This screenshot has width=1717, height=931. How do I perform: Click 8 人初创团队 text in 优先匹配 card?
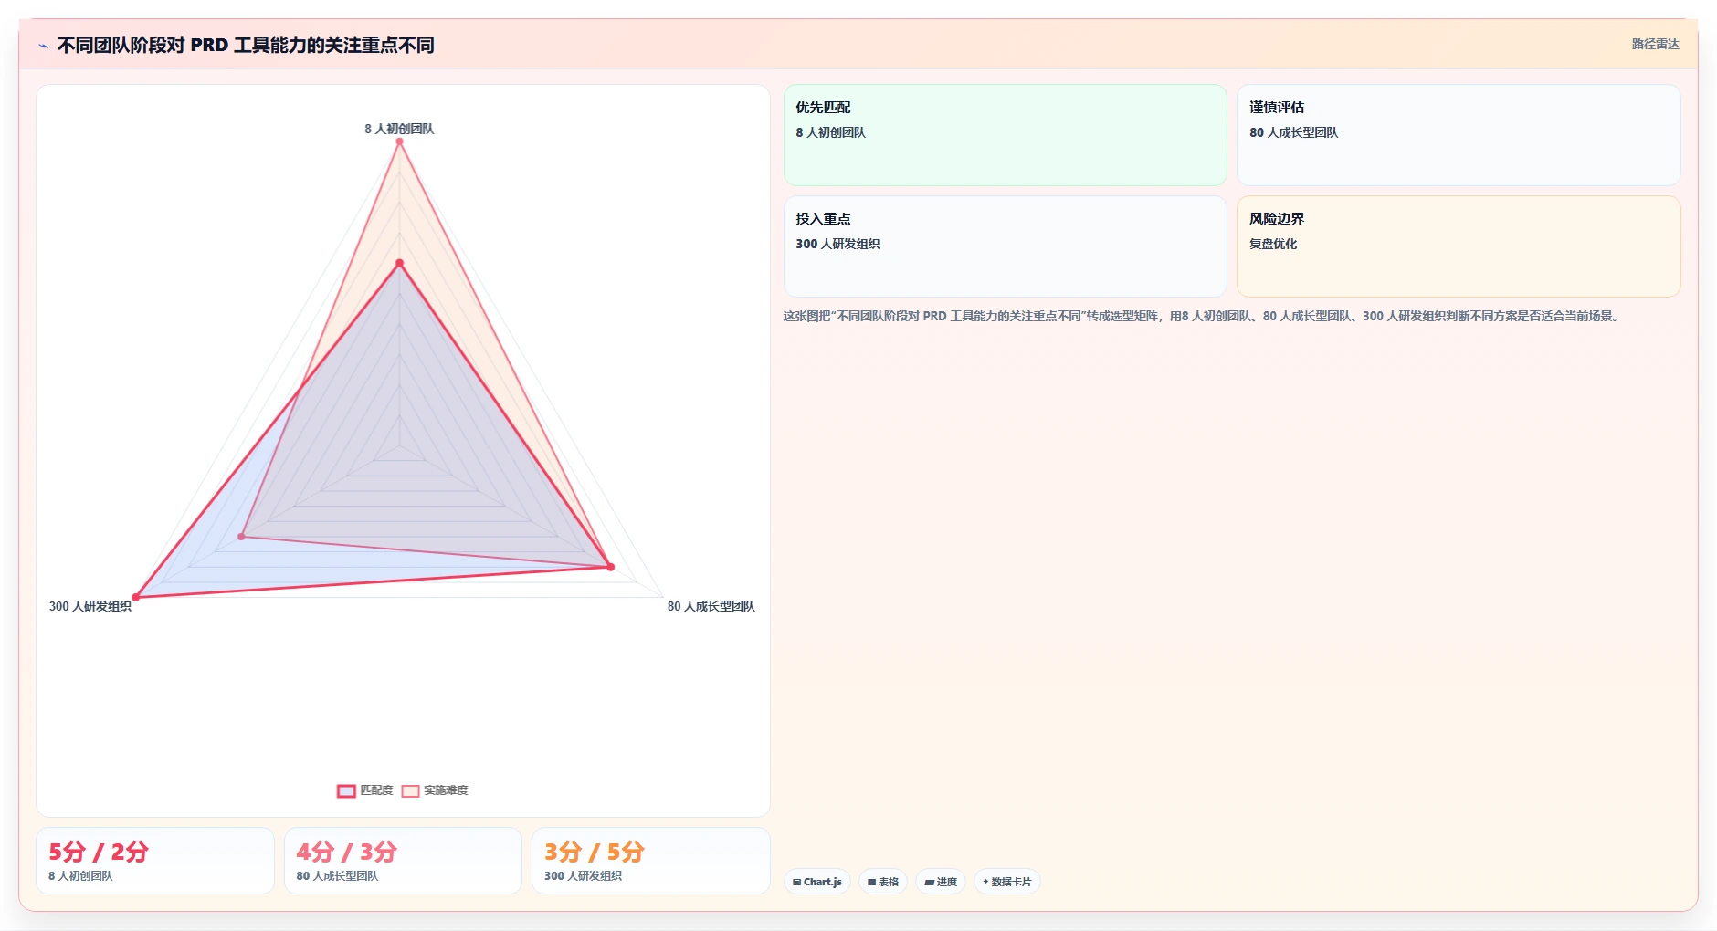830,132
